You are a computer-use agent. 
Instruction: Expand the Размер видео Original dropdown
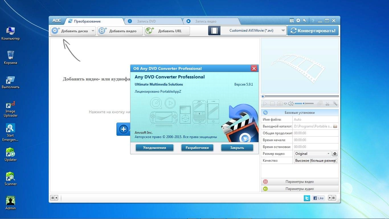312,154
